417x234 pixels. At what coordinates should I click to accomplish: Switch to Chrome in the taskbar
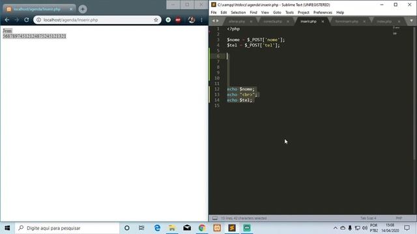[x=202, y=228]
